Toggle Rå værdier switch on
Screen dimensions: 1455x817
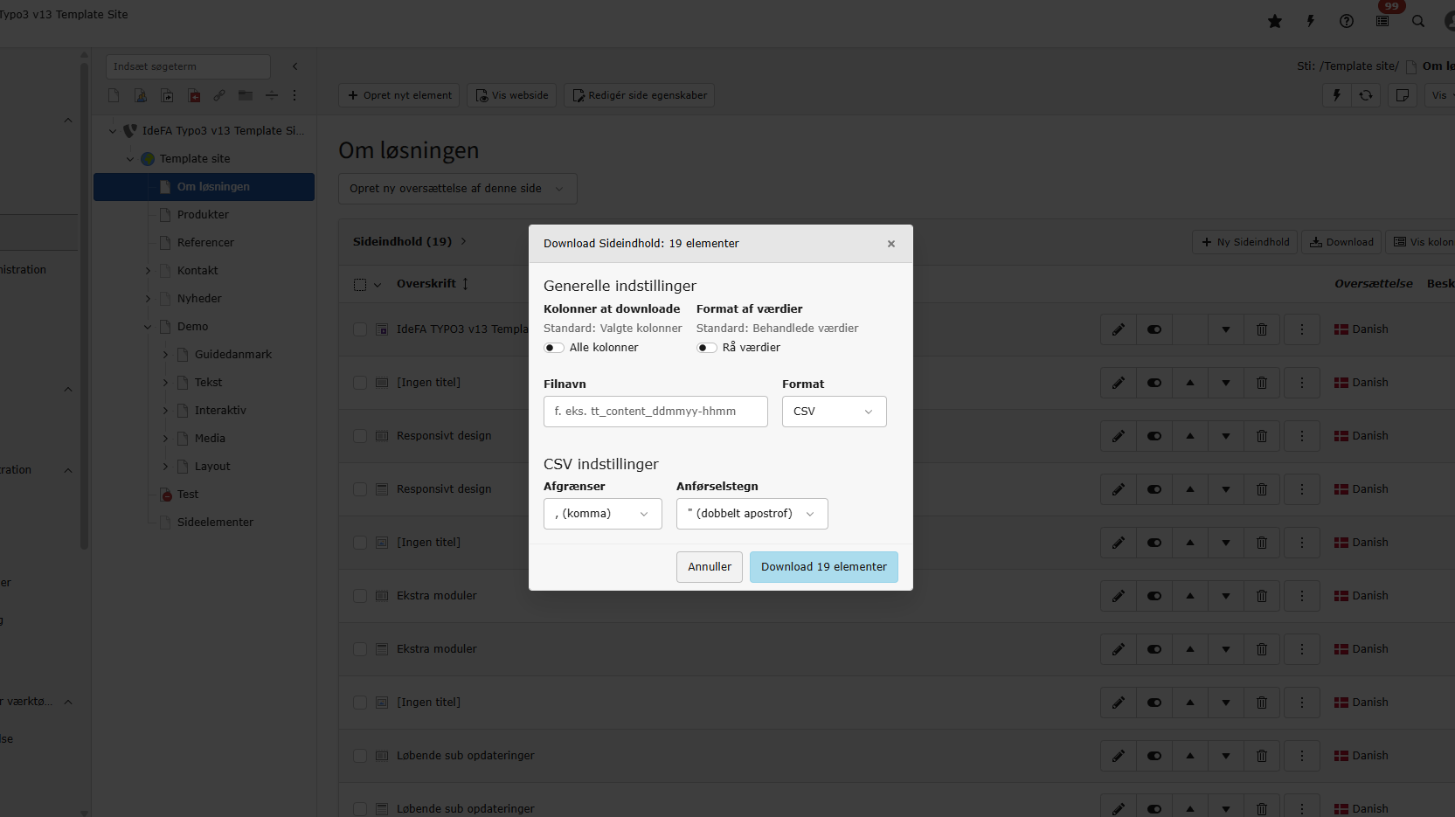pyautogui.click(x=706, y=348)
